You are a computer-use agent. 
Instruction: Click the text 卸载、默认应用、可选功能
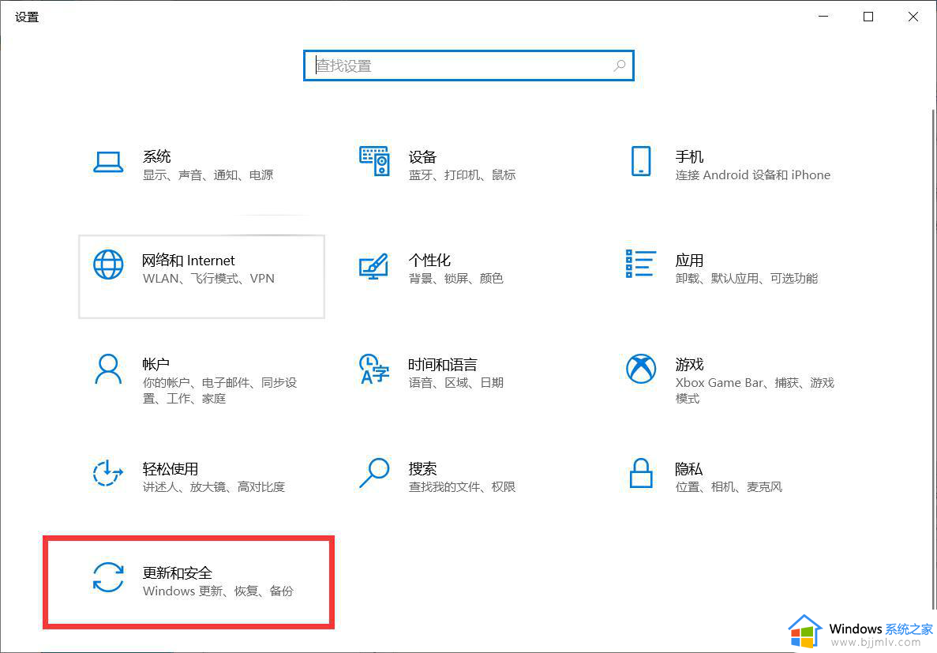click(x=747, y=278)
